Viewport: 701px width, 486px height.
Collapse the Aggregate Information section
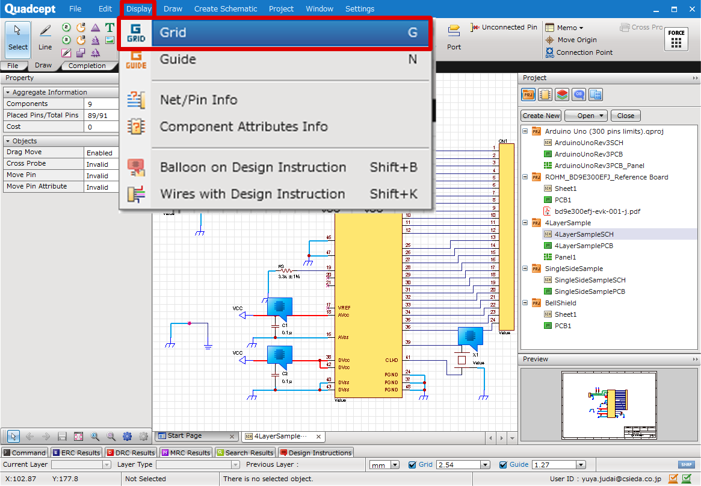click(7, 93)
